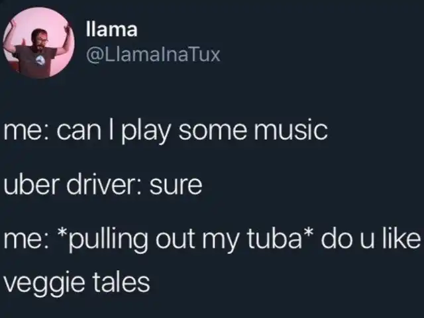Open llama's profile picture
Viewport: 424px width, 318px height.
coord(38,42)
